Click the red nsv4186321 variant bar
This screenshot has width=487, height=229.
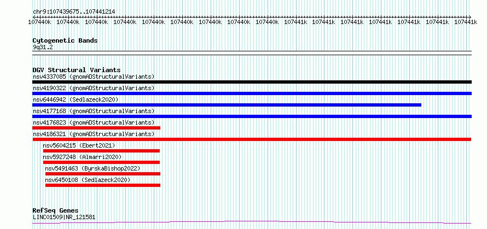[x=252, y=139]
